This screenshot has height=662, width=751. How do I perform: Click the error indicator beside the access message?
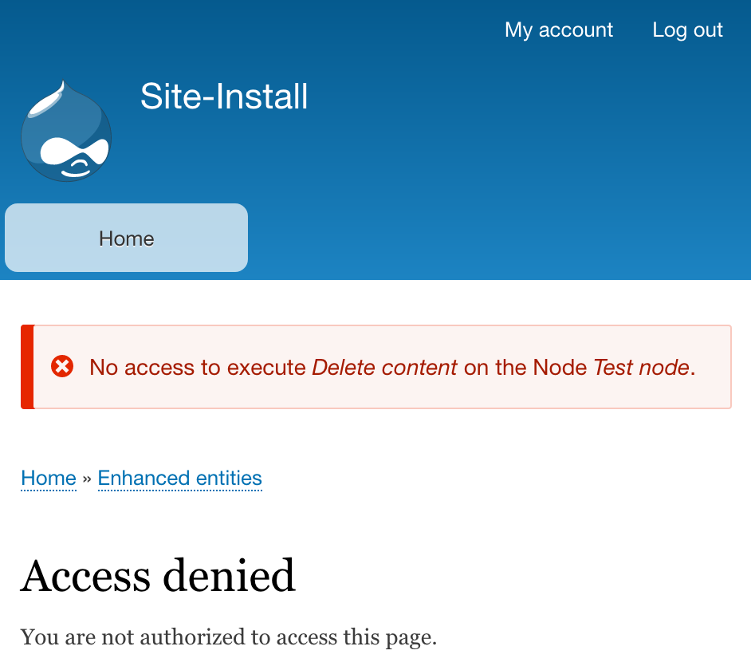pyautogui.click(x=62, y=367)
